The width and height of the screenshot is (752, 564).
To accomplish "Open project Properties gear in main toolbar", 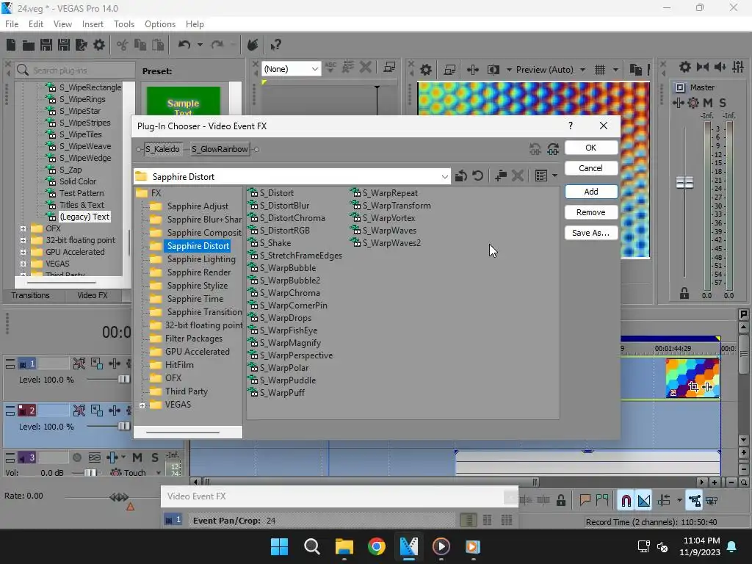I will tap(99, 45).
